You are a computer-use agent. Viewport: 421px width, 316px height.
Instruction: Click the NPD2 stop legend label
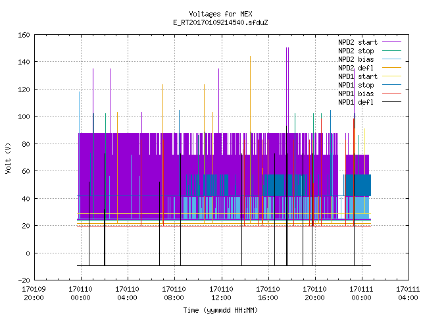(356, 51)
